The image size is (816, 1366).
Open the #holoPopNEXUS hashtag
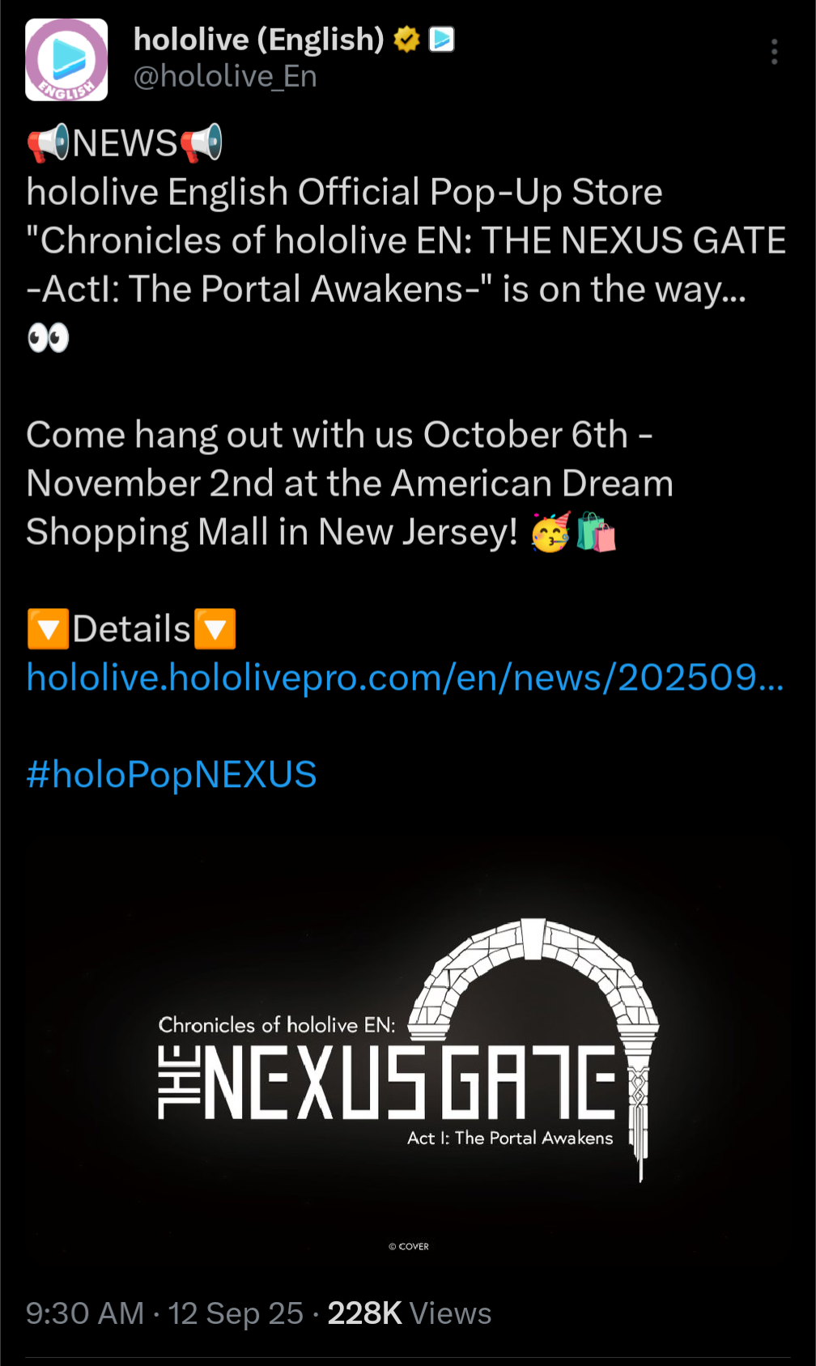click(x=171, y=774)
